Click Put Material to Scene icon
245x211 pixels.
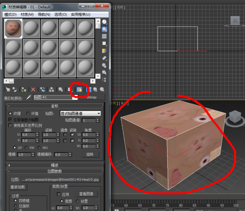pos(15,89)
